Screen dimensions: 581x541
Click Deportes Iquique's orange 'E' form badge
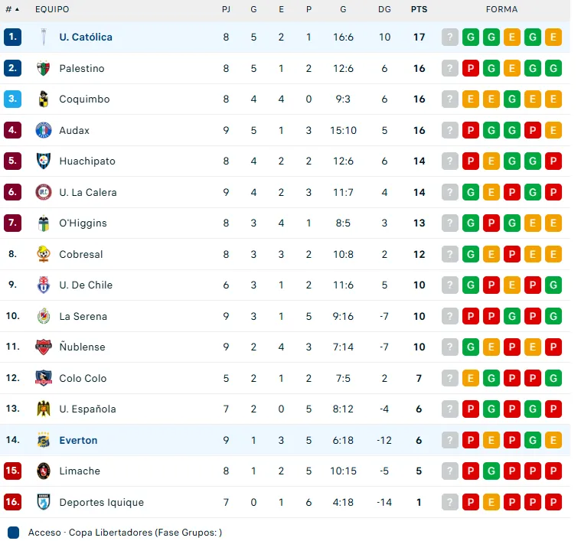coord(491,502)
